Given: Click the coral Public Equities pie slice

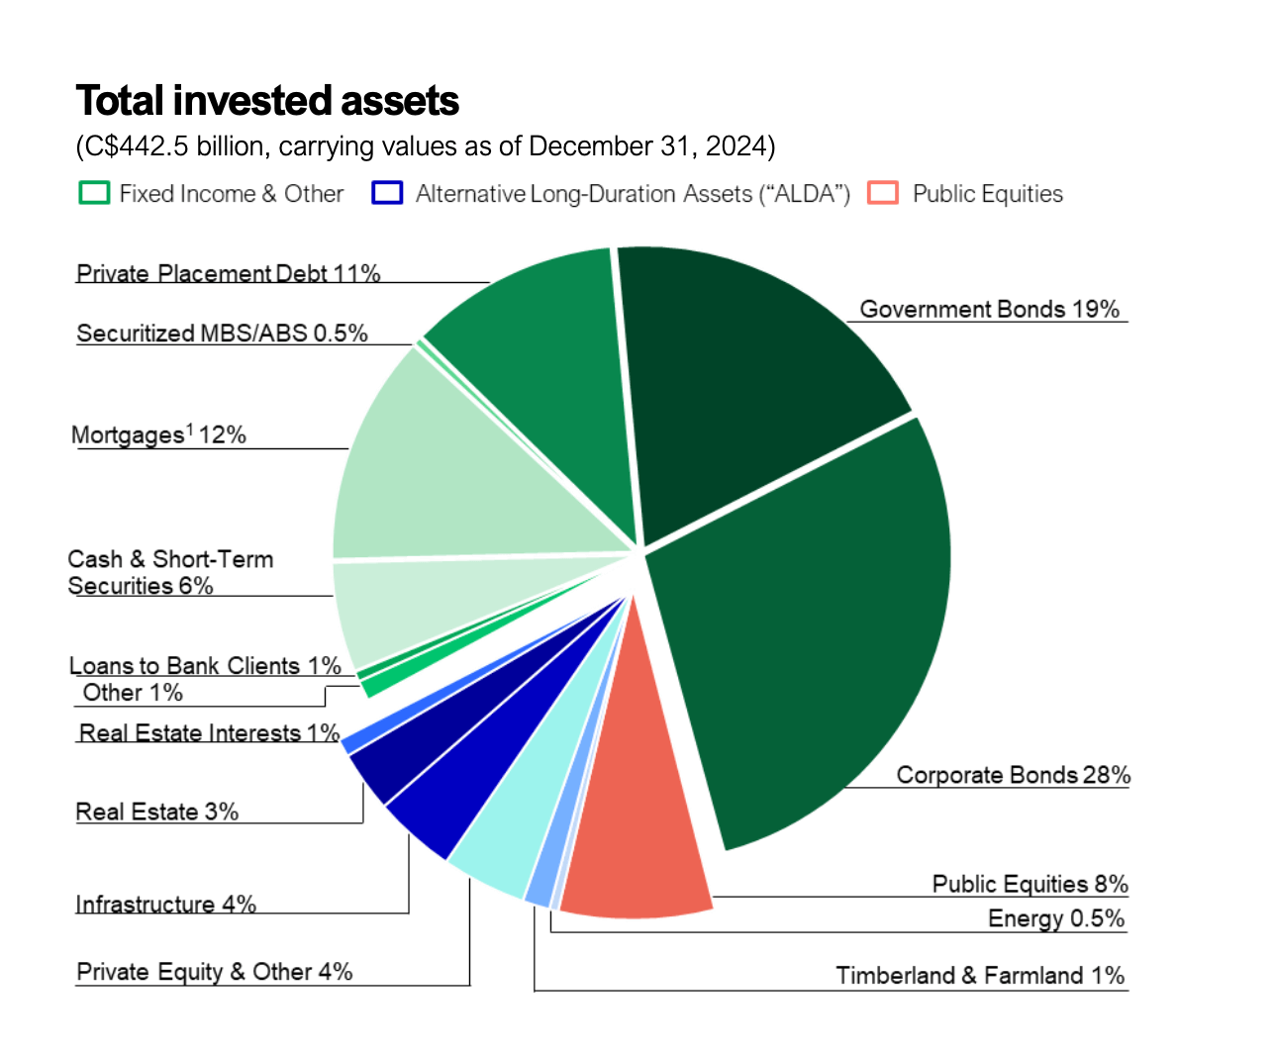Looking at the screenshot, I should (634, 831).
